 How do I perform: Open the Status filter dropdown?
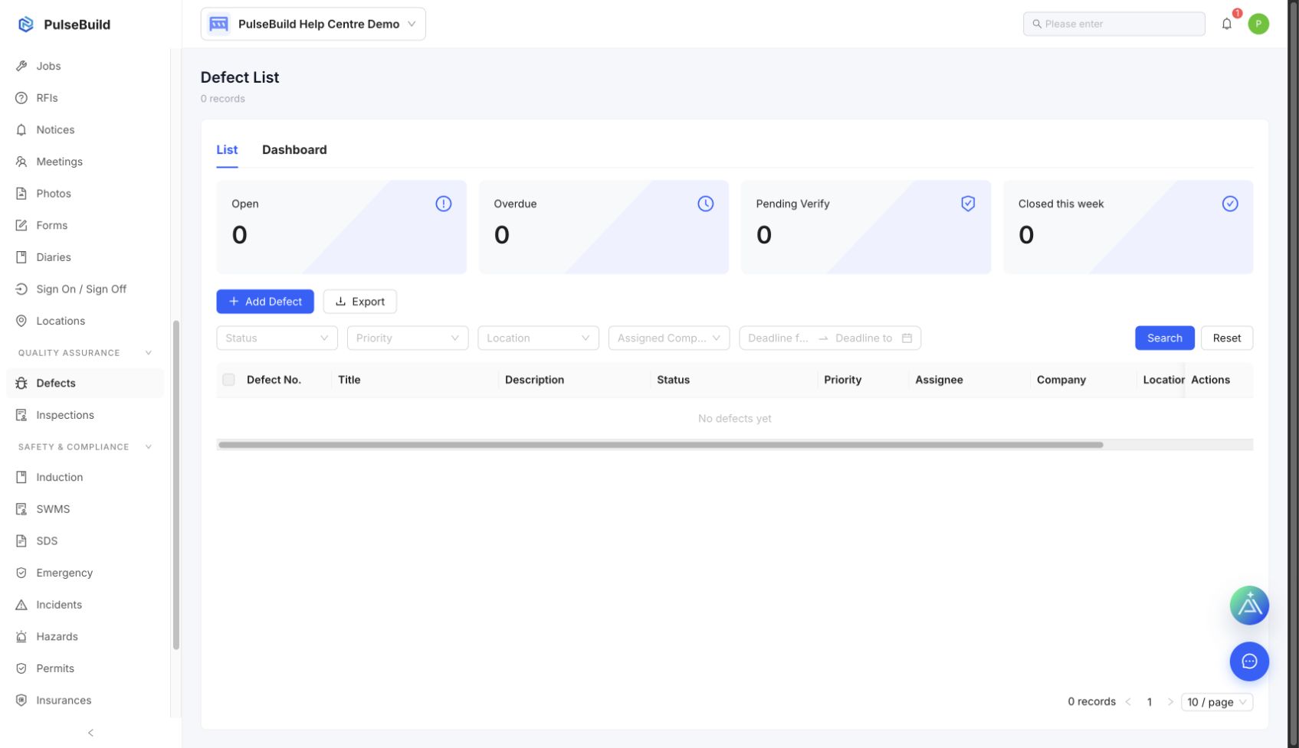tap(277, 338)
